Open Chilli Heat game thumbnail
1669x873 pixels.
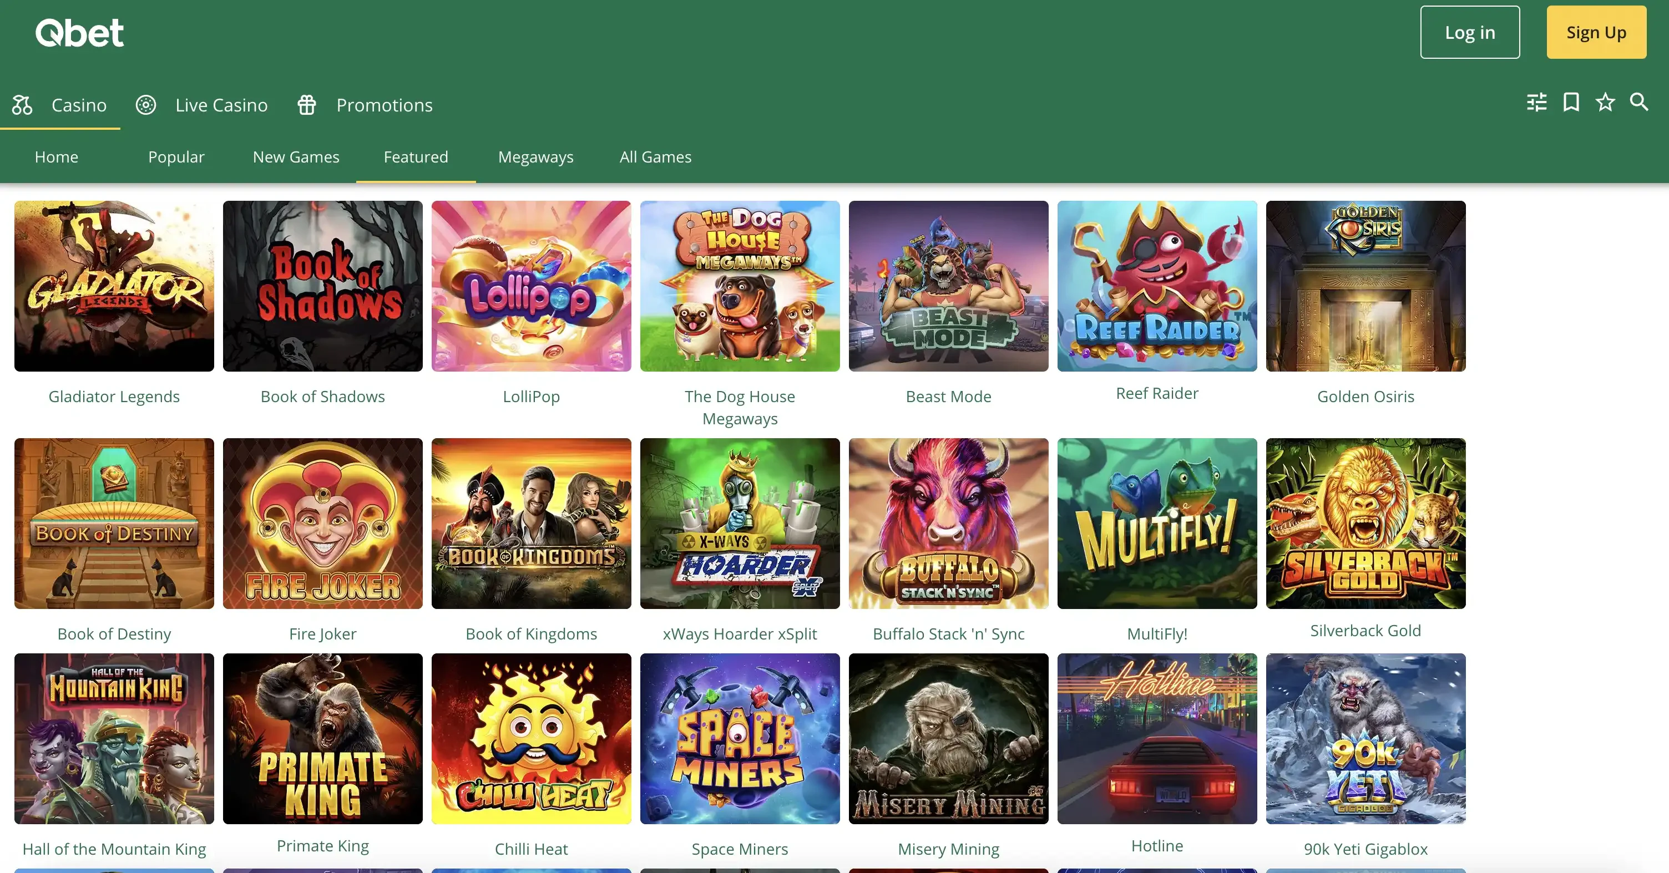tap(532, 738)
